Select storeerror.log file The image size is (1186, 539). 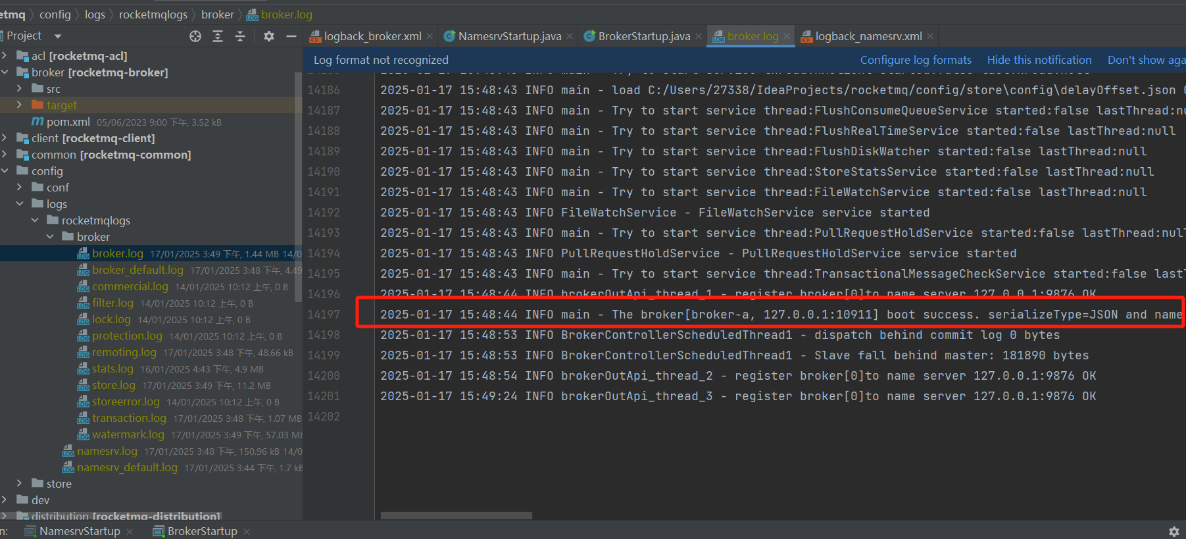coord(126,401)
